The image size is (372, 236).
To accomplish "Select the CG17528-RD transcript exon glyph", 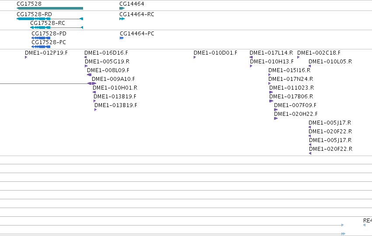I will (x=34, y=19).
